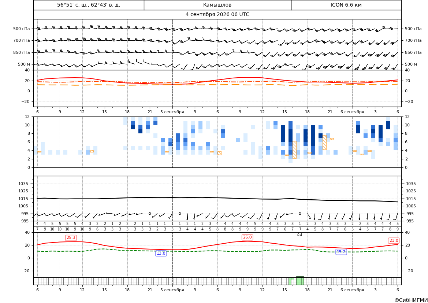Select the 4 сентября 2026 06 UTC header
Viewport: 428px width, 303px height.
click(x=217, y=15)
